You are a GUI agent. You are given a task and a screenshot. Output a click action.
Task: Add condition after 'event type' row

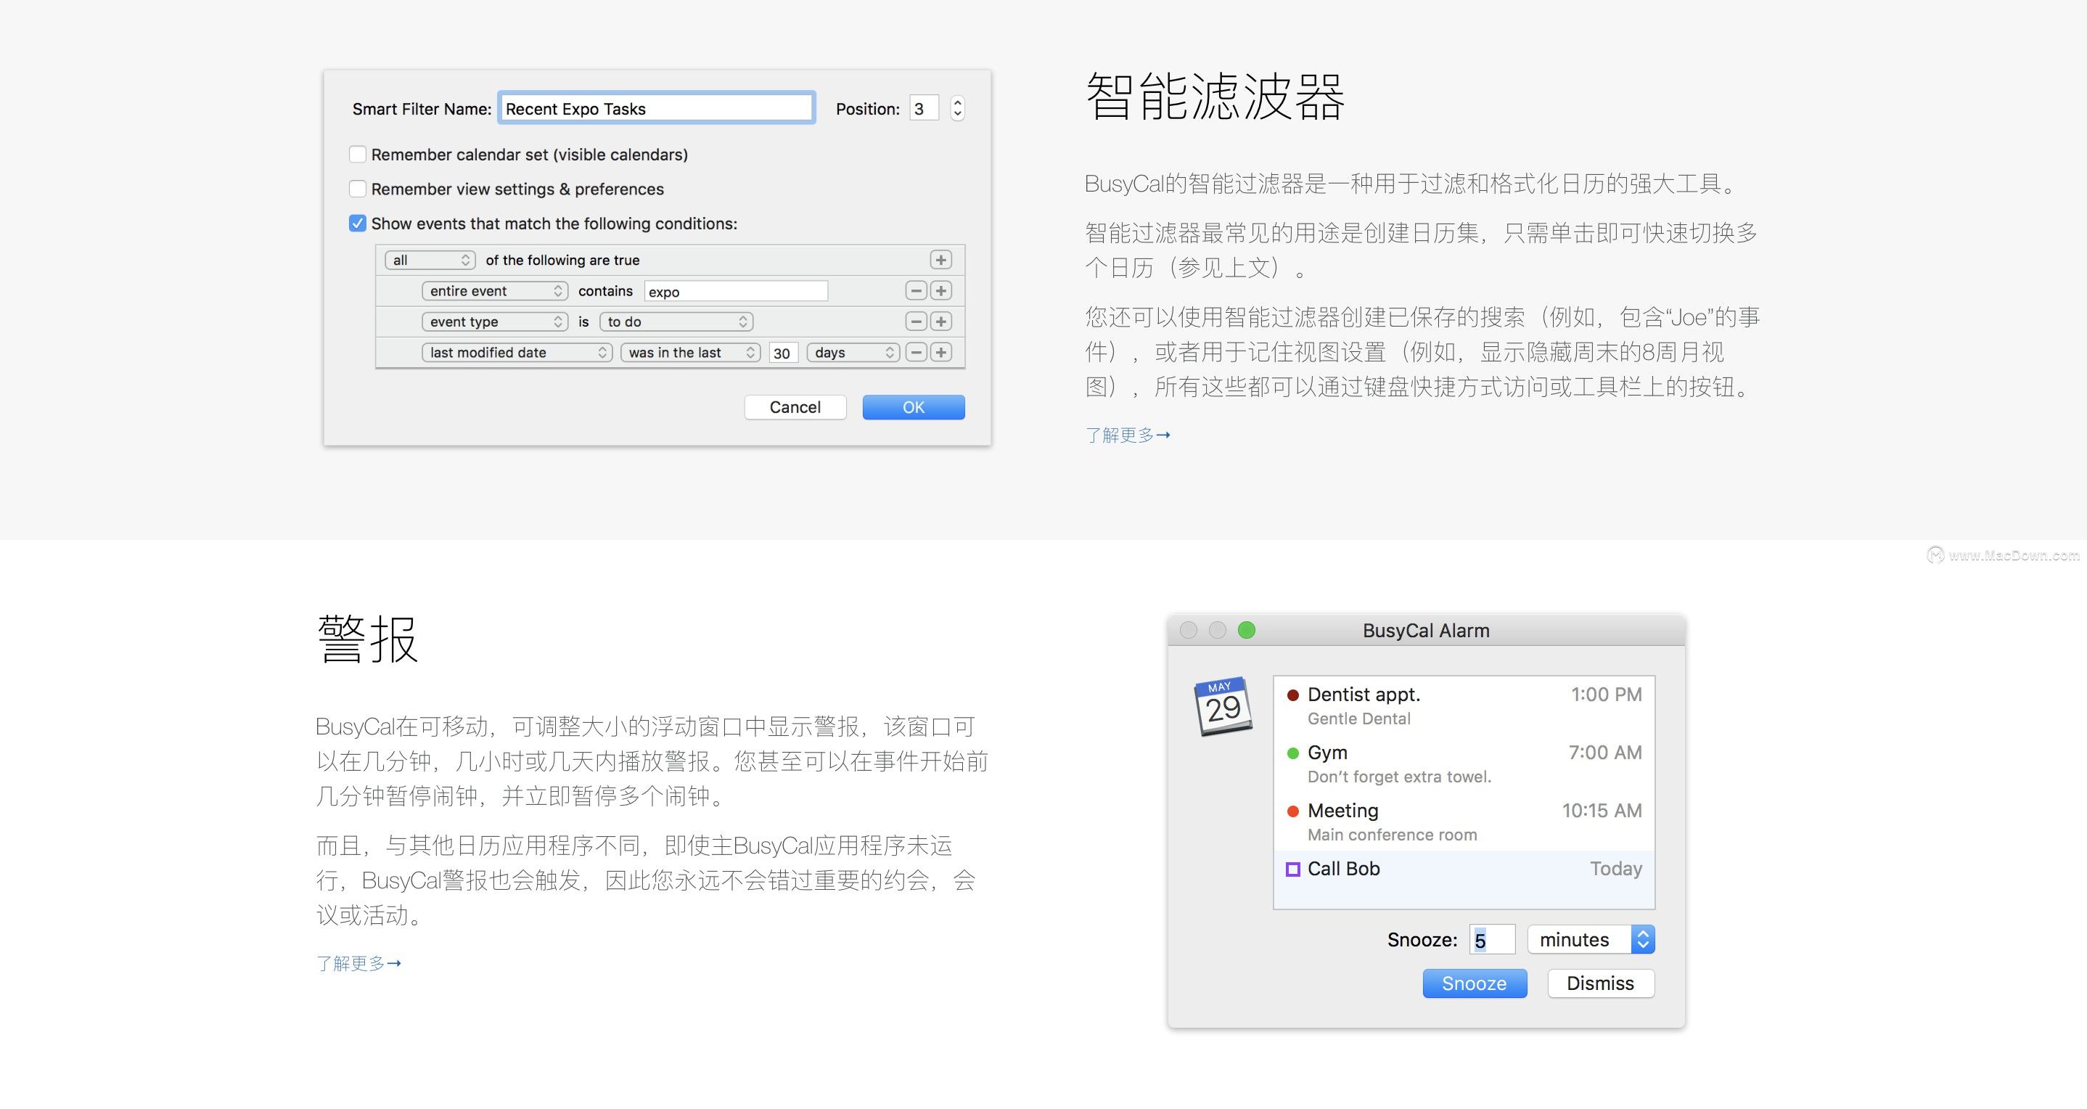click(x=940, y=322)
